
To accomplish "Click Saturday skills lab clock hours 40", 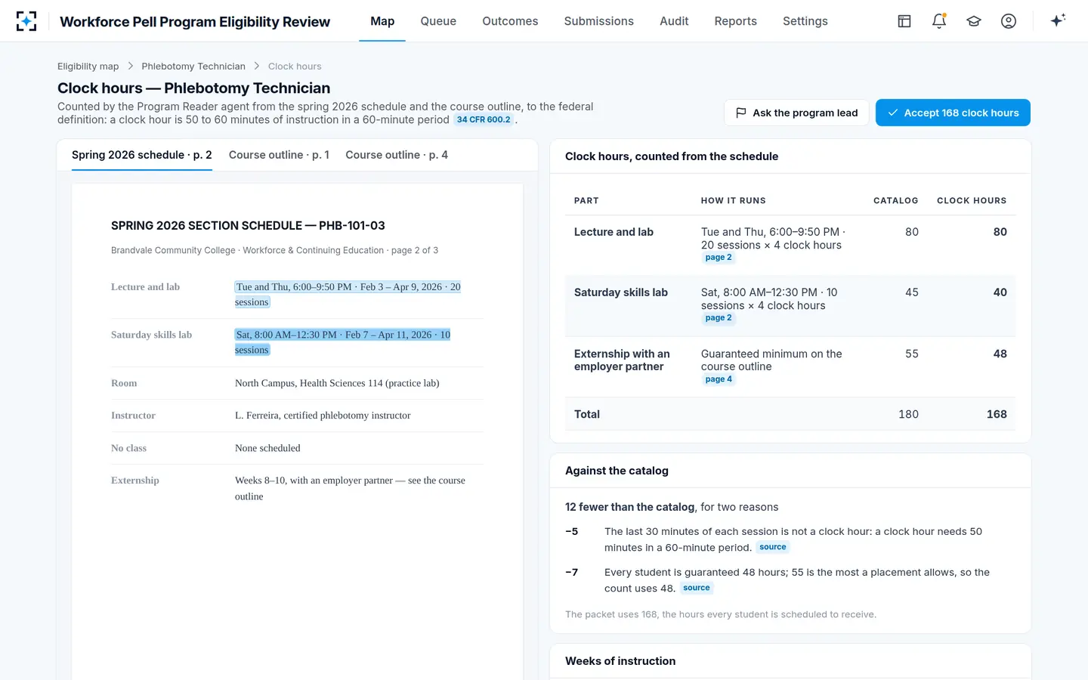I will click(x=1000, y=292).
